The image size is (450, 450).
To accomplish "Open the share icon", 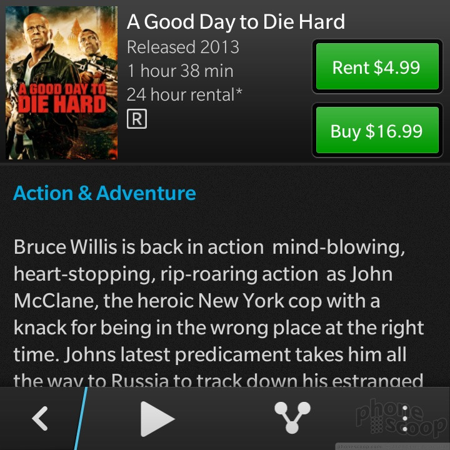I will [292, 417].
